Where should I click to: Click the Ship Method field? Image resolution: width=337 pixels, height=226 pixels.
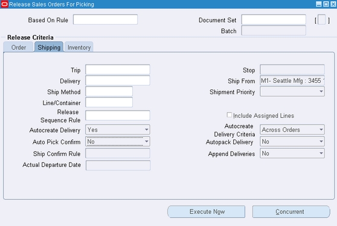109,92
